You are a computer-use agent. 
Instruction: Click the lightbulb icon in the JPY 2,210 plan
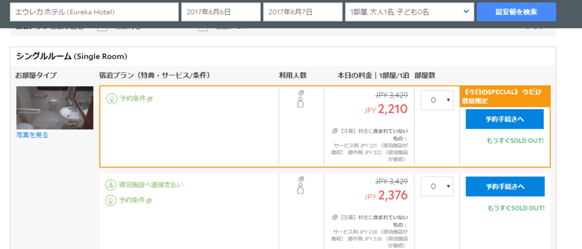111,99
